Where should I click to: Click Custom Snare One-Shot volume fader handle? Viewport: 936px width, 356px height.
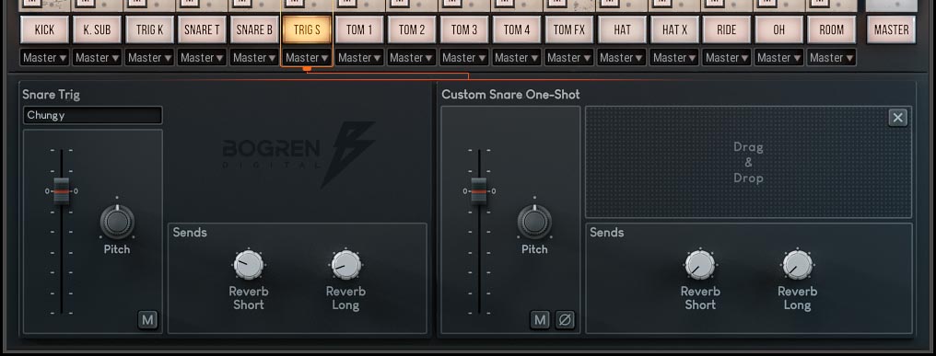click(479, 190)
